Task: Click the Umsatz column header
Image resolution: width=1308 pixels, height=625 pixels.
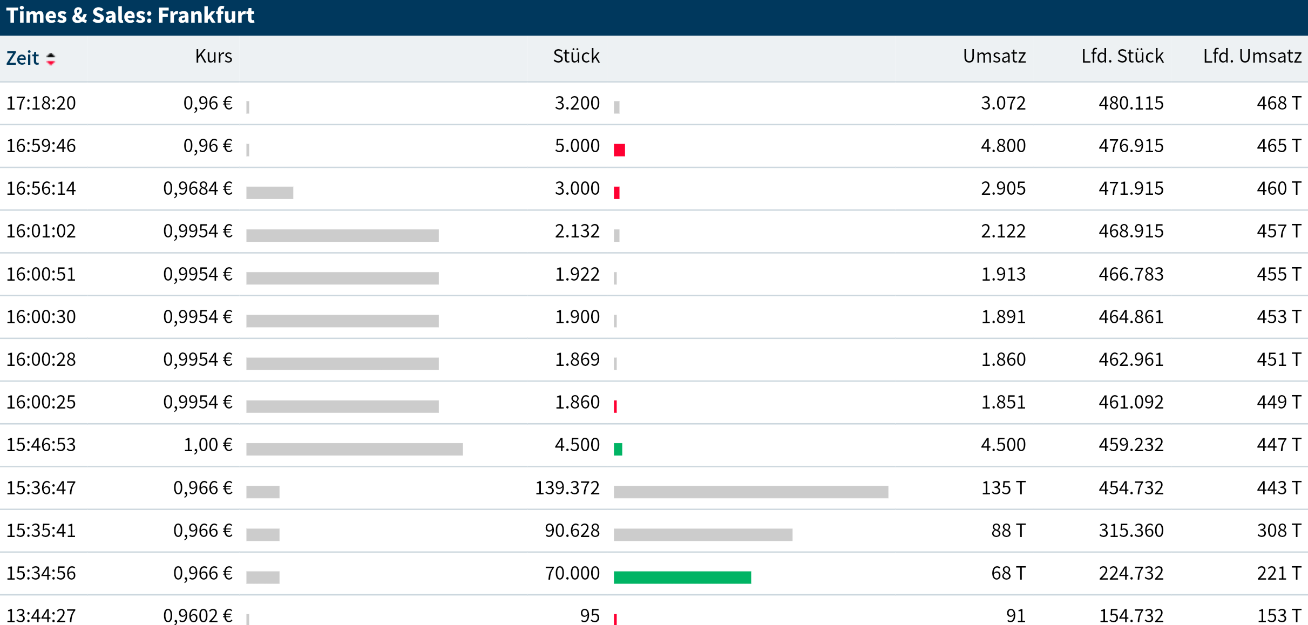Action: point(994,56)
